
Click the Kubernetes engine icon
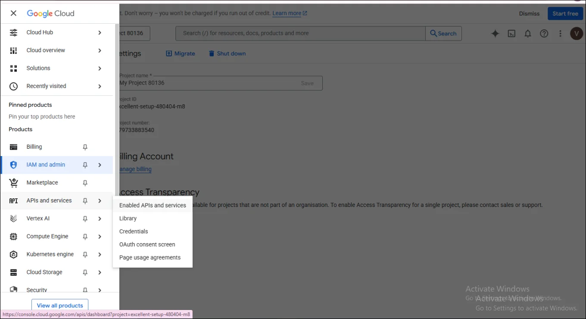[x=13, y=254]
